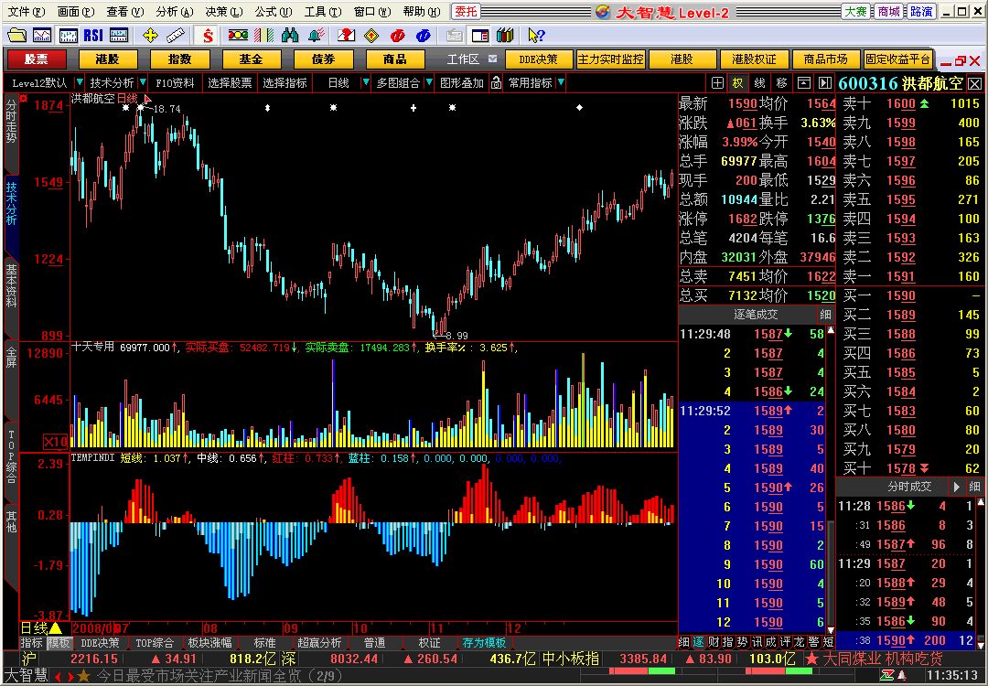988x686 pixels.
Task: Click the red circled phi icon
Action: pos(398,36)
